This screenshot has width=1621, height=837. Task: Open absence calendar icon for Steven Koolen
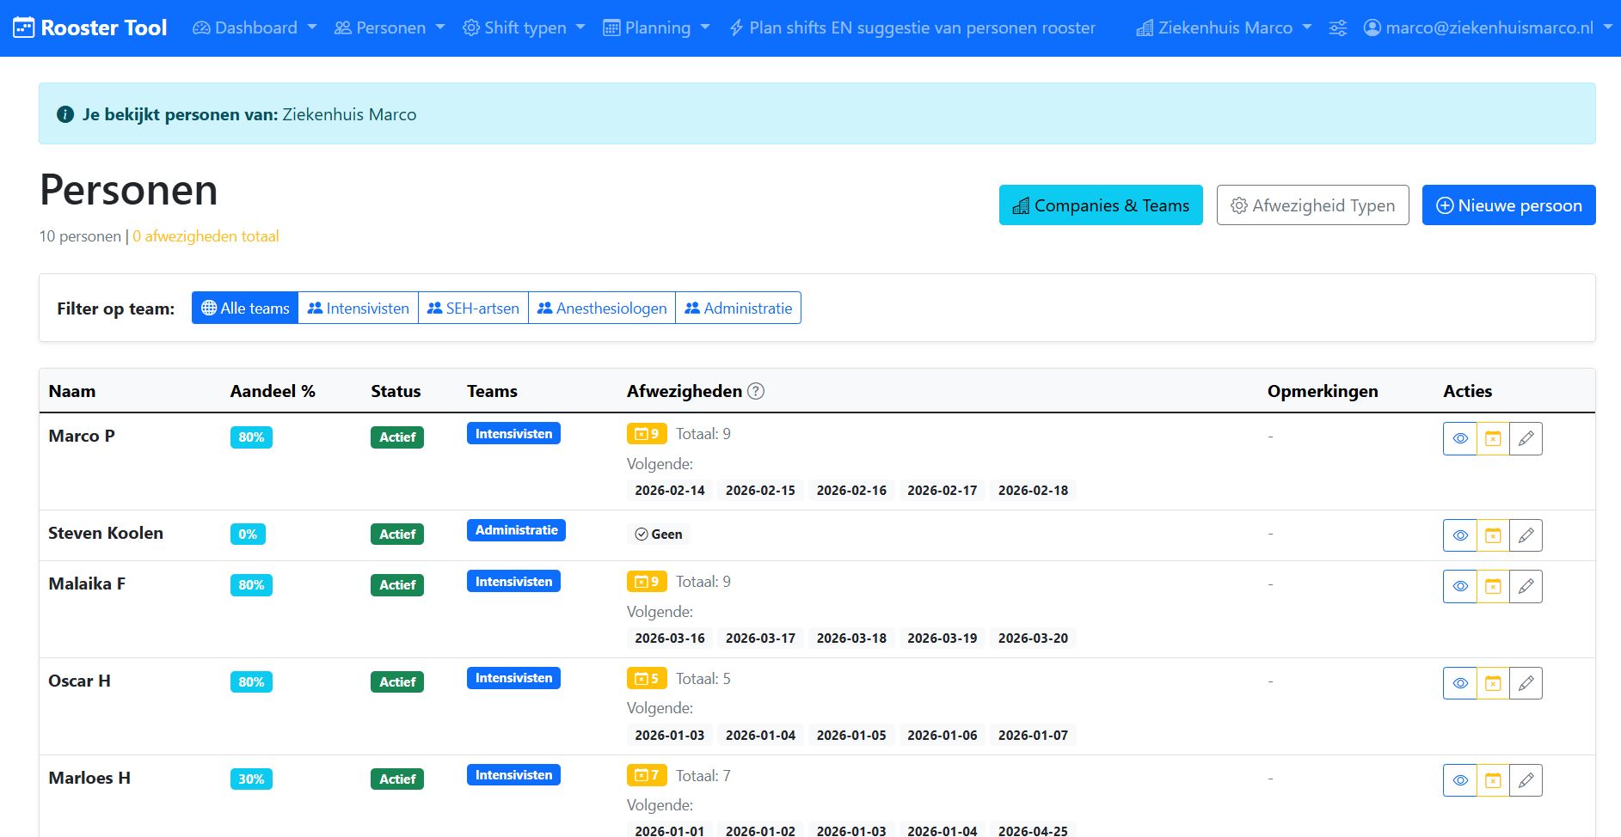pyautogui.click(x=1493, y=535)
